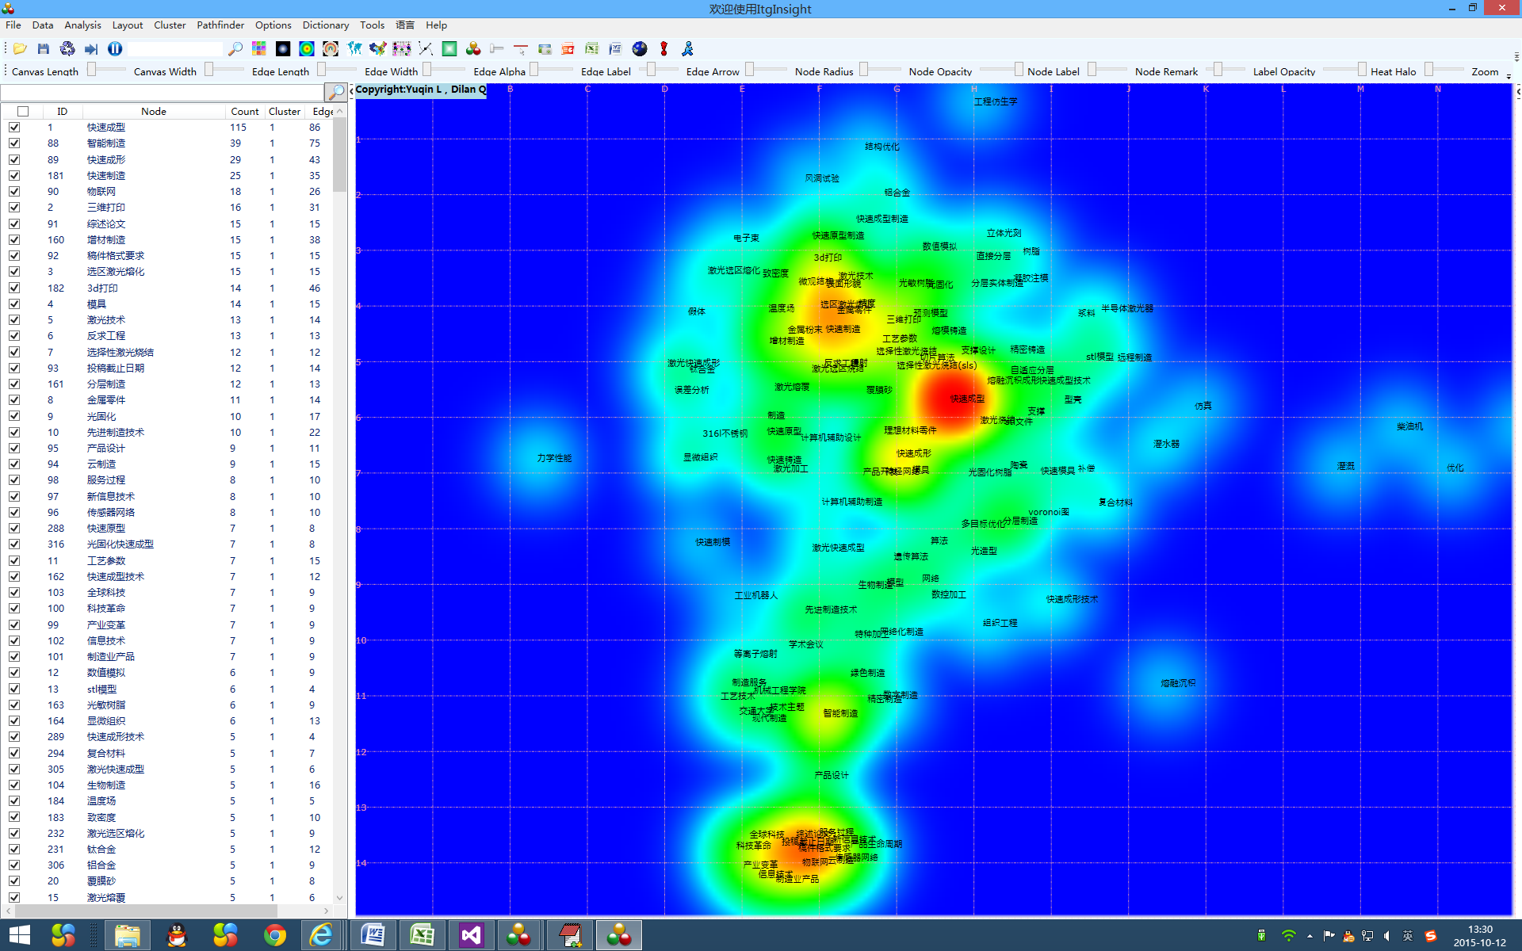Click the search button beside node filter field

point(337,92)
